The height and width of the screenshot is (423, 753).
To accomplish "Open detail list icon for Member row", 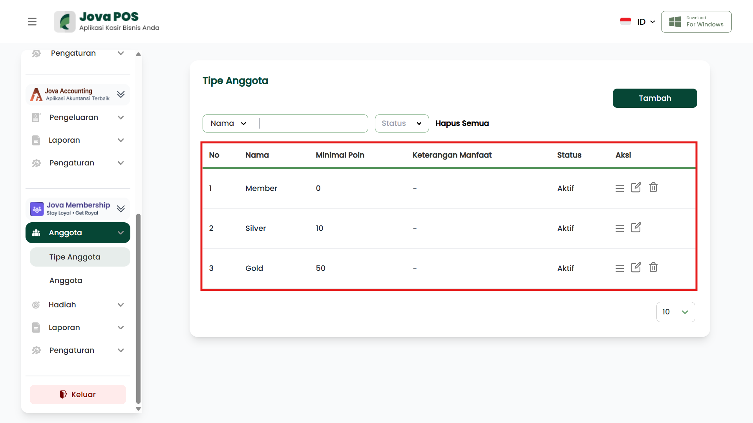I will click(x=620, y=189).
